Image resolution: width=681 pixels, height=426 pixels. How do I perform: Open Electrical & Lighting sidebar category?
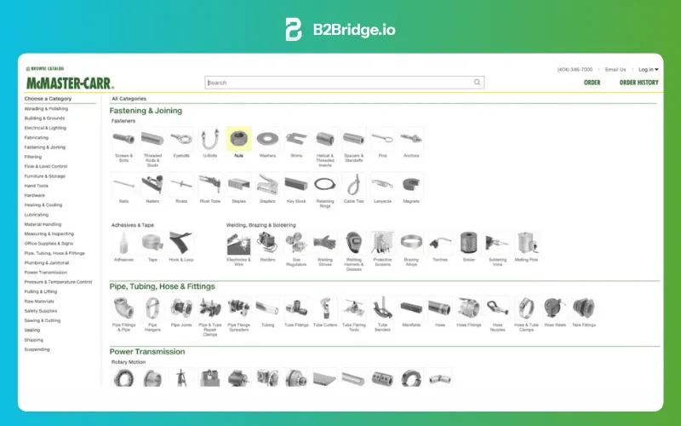(45, 128)
